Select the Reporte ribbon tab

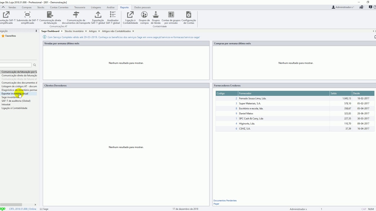tap(124, 7)
